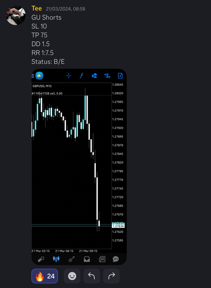The image size is (211, 288).
Task: Open the MetaTrader hamburger menu
Action: click(33, 76)
